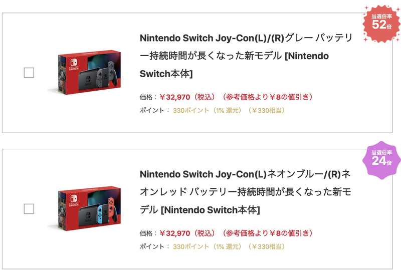Open the neon blue/red Switch product image

[x=84, y=208]
